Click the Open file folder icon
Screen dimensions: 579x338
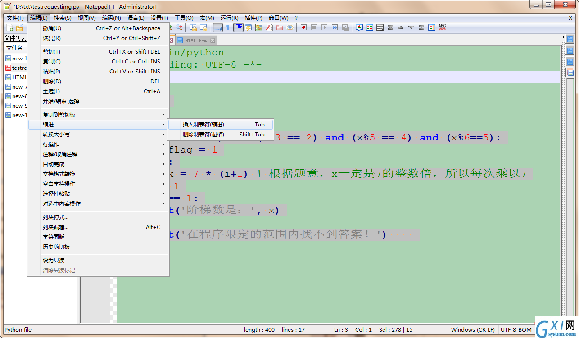tap(20, 28)
